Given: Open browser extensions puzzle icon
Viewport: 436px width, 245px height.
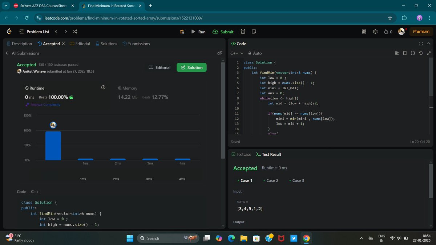Looking at the screenshot, I should click(404, 18).
